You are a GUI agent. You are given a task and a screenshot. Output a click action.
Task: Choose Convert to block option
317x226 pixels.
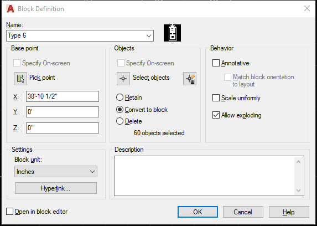point(119,110)
